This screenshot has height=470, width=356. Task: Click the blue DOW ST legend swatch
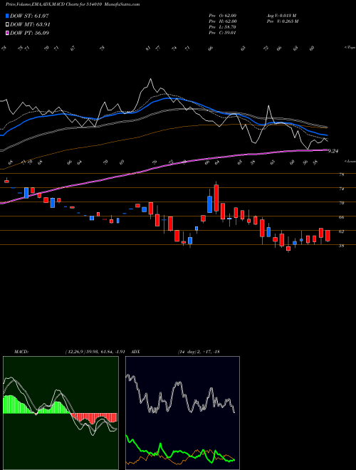pyautogui.click(x=8, y=16)
